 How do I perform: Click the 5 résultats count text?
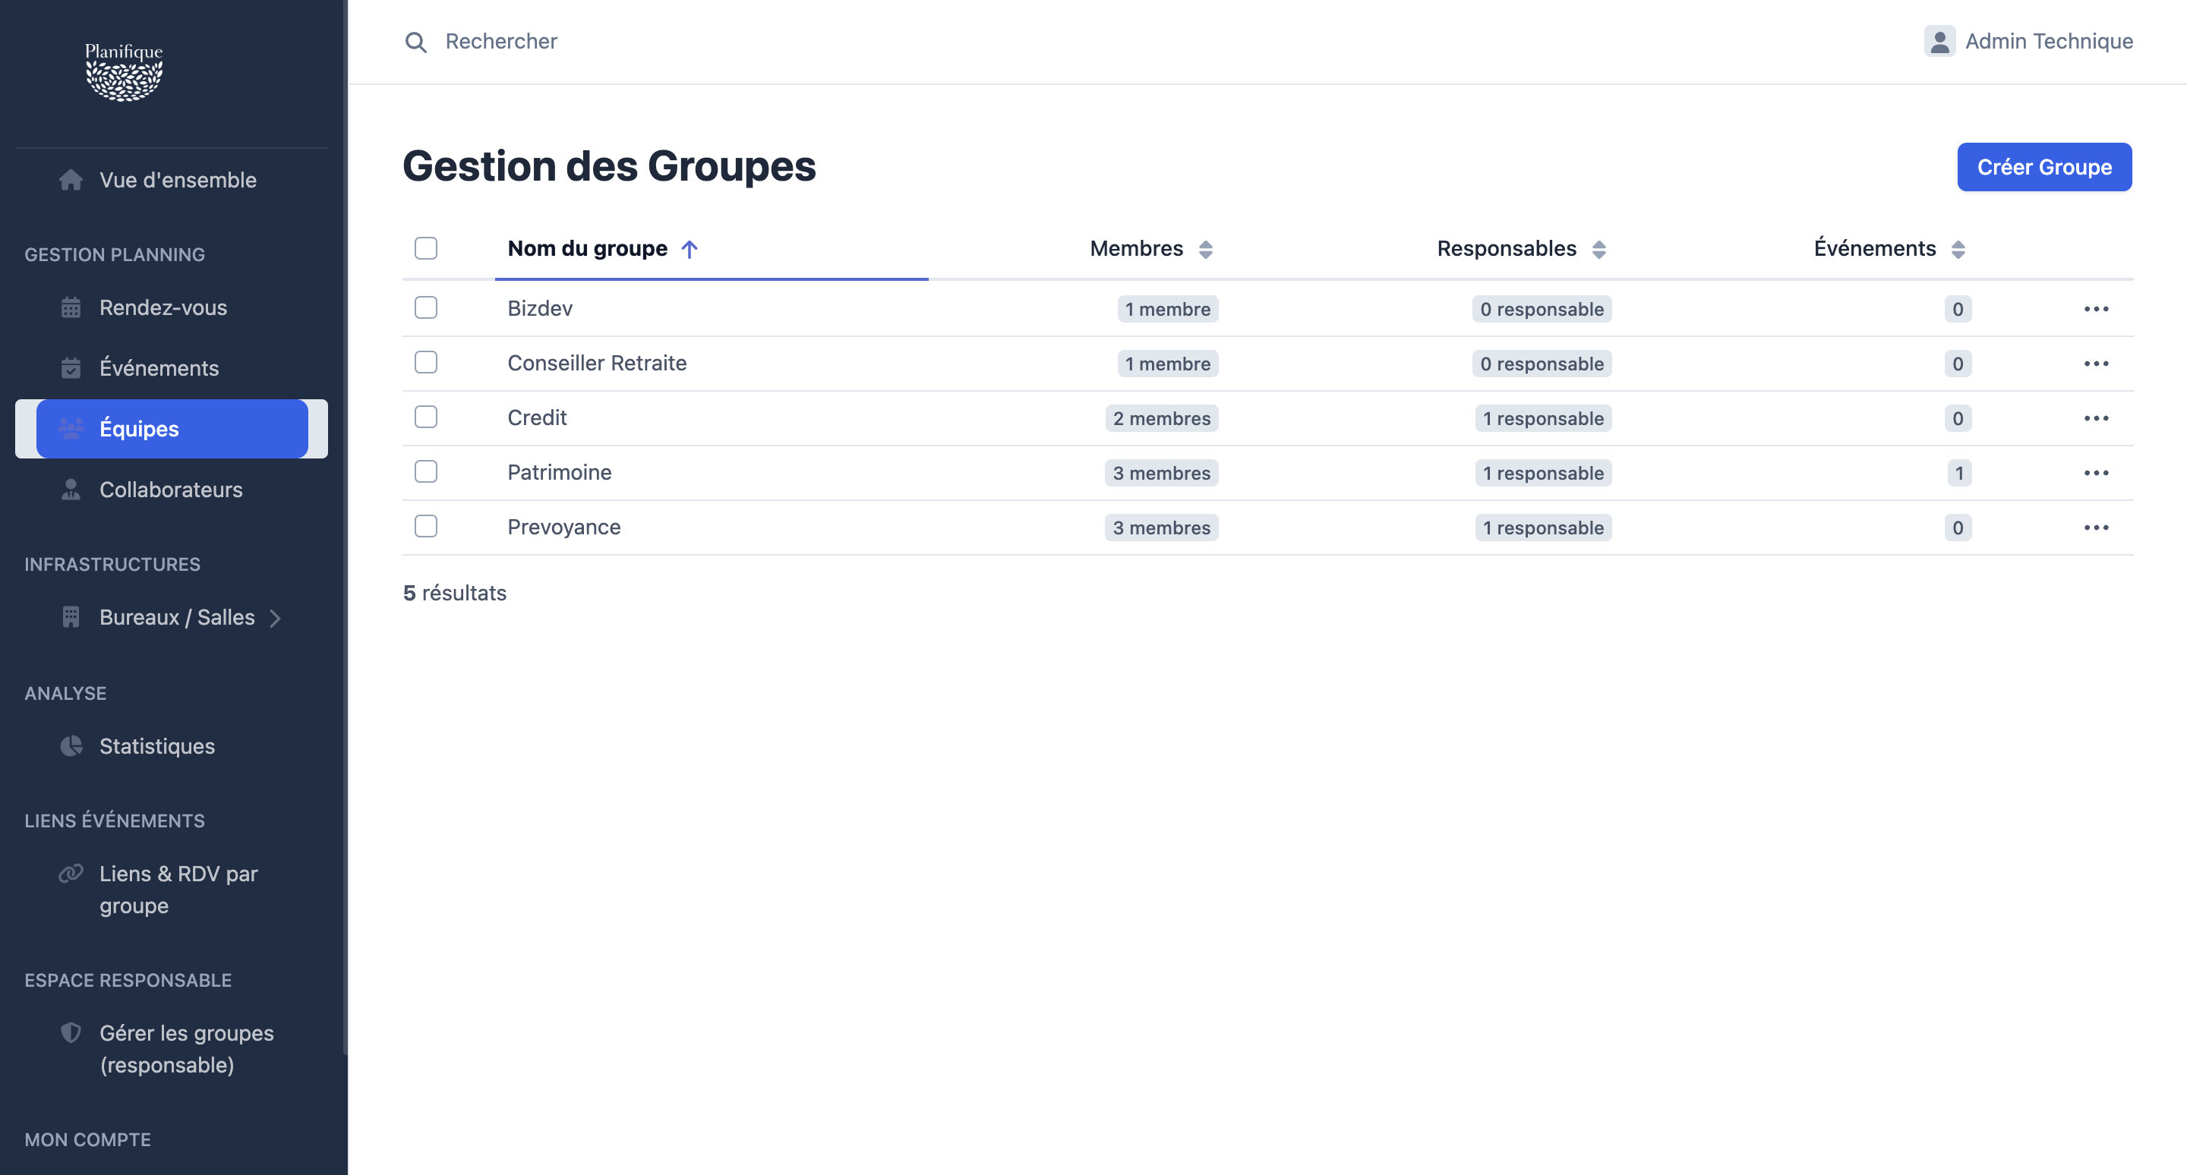454,593
